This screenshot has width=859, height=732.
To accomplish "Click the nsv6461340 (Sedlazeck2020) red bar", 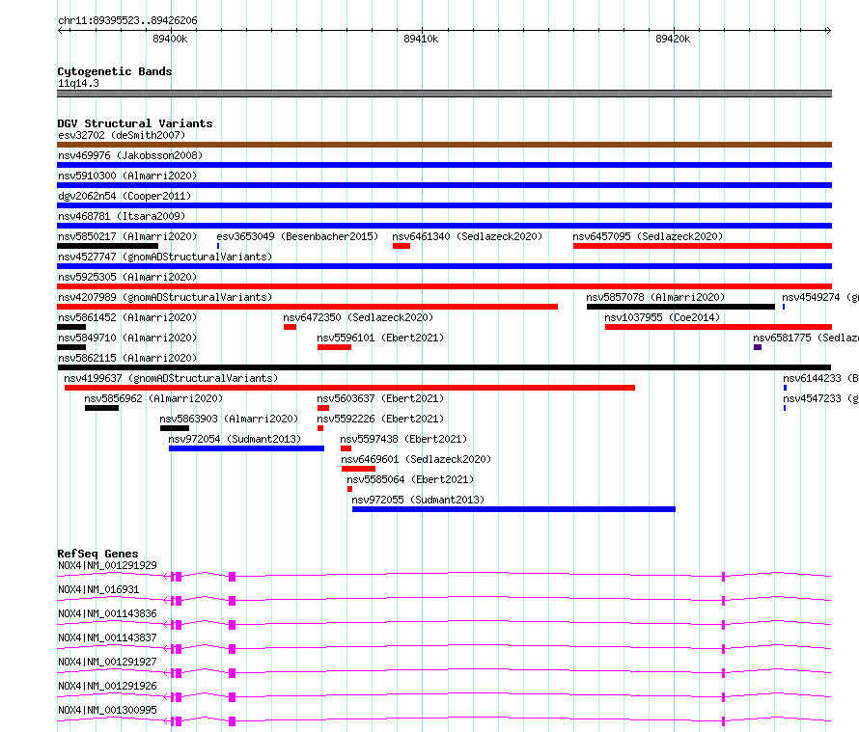I will point(402,246).
